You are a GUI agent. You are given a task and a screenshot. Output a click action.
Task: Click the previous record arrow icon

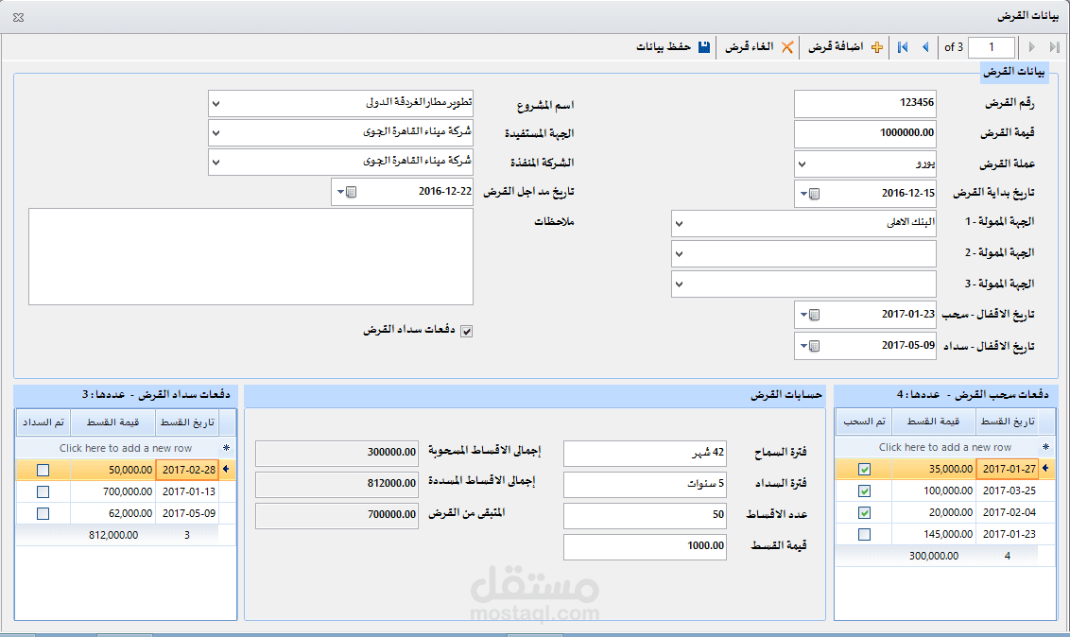click(923, 46)
